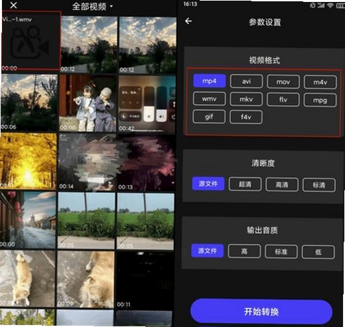Pick flv video format

283,100
